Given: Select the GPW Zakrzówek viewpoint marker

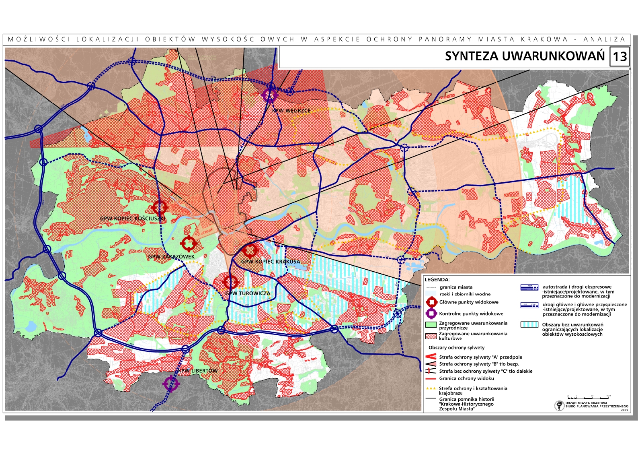Looking at the screenshot, I should tap(188, 244).
